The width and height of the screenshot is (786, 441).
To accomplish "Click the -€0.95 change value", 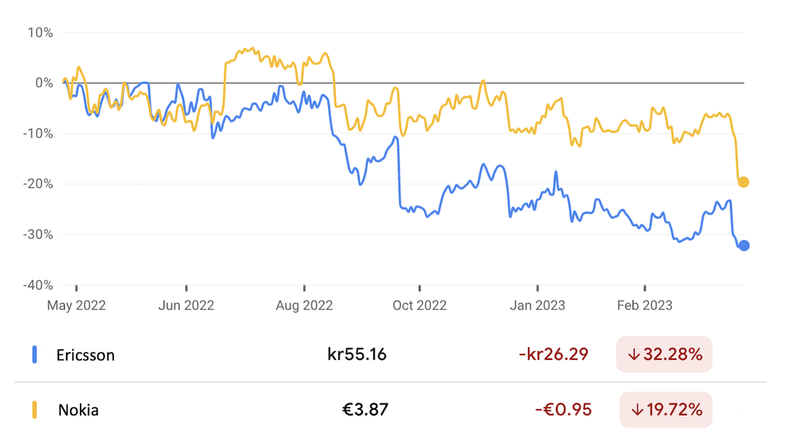I will [563, 410].
